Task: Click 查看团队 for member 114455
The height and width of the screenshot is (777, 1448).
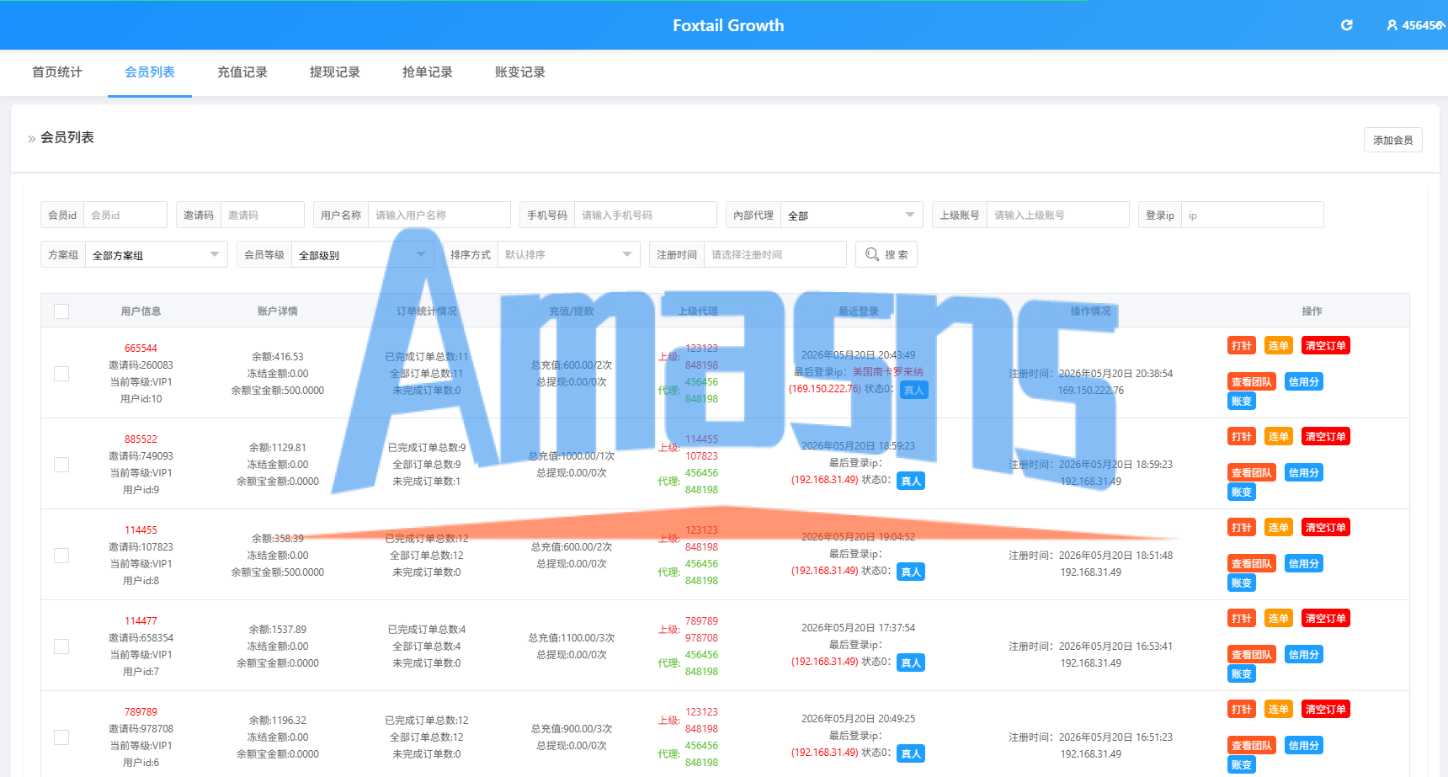Action: 1251,564
